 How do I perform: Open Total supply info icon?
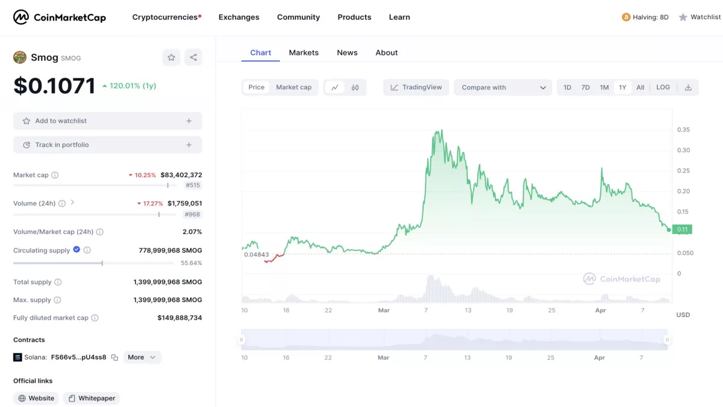click(58, 282)
